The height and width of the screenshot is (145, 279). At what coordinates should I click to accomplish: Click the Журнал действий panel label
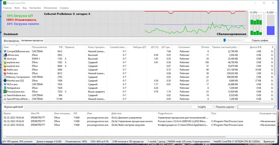pos(13,107)
